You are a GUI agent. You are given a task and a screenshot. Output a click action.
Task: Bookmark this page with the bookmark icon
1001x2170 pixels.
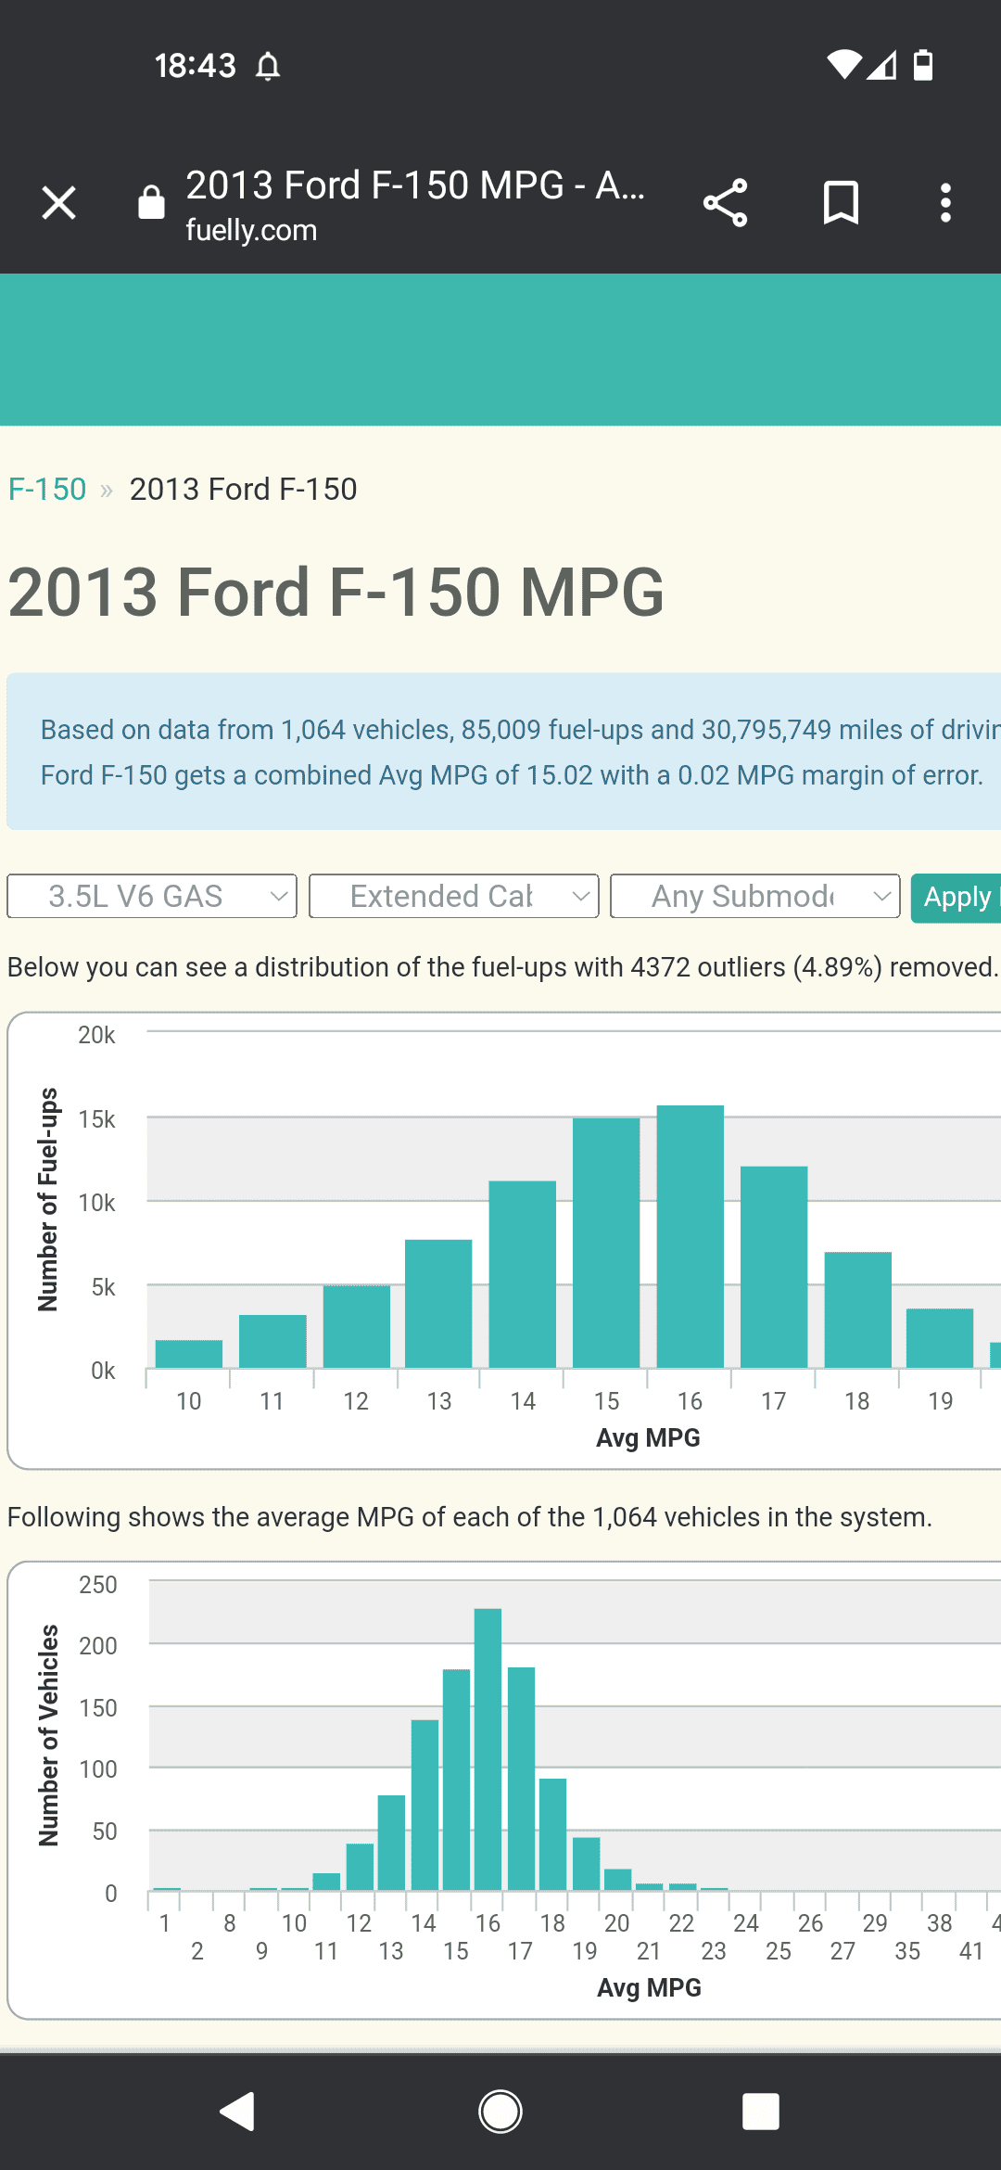[842, 202]
